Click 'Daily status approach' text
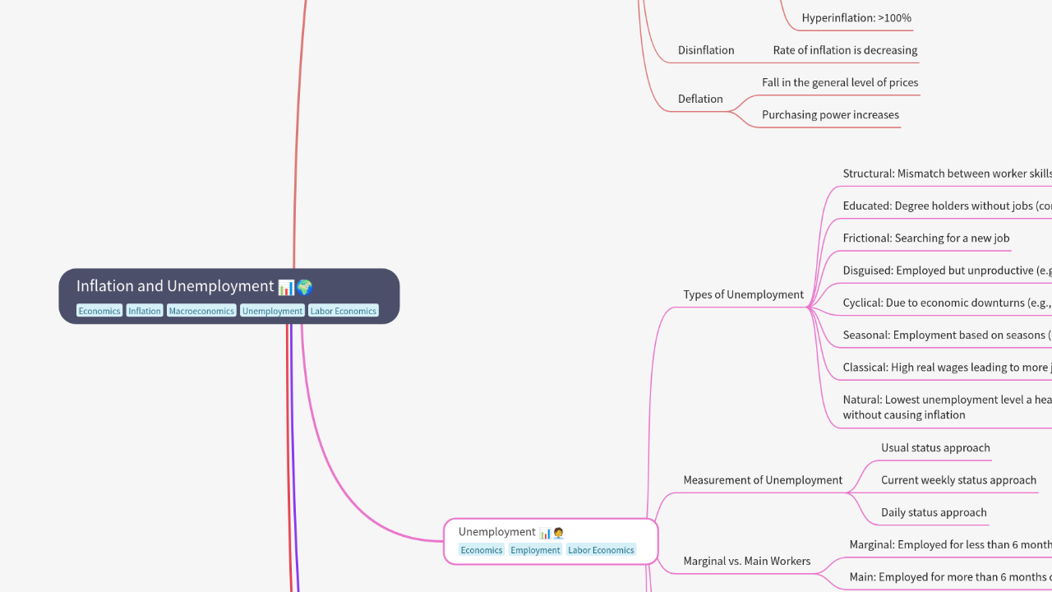 (934, 512)
